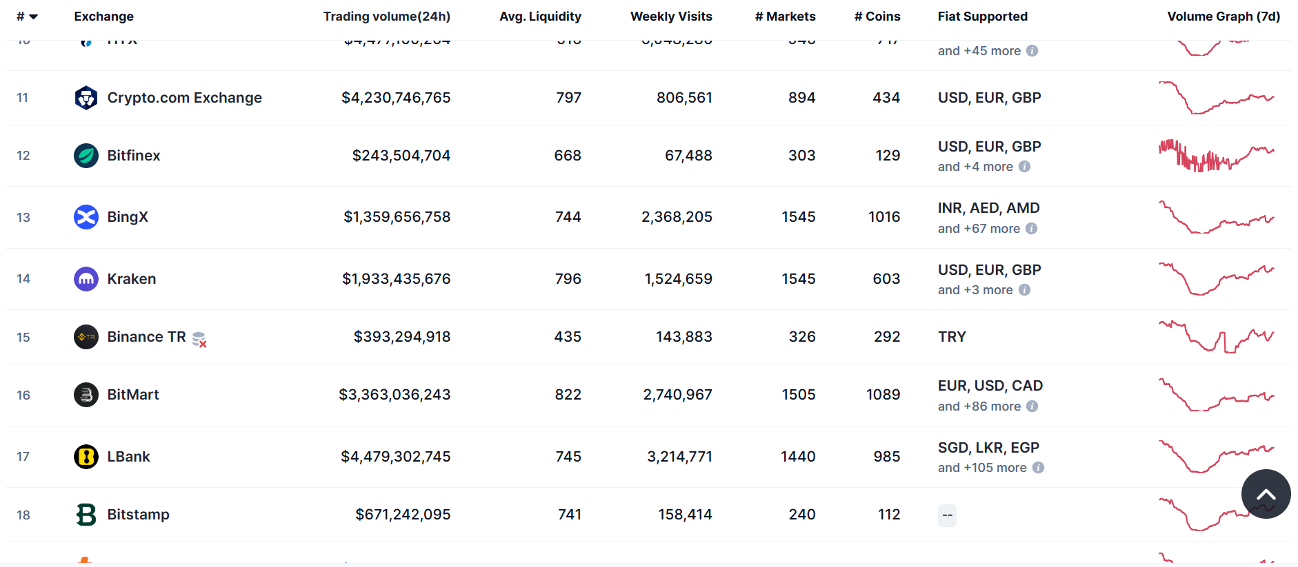The width and height of the screenshot is (1298, 567).
Task: Click the scroll-to-top arrow button
Action: (x=1266, y=494)
